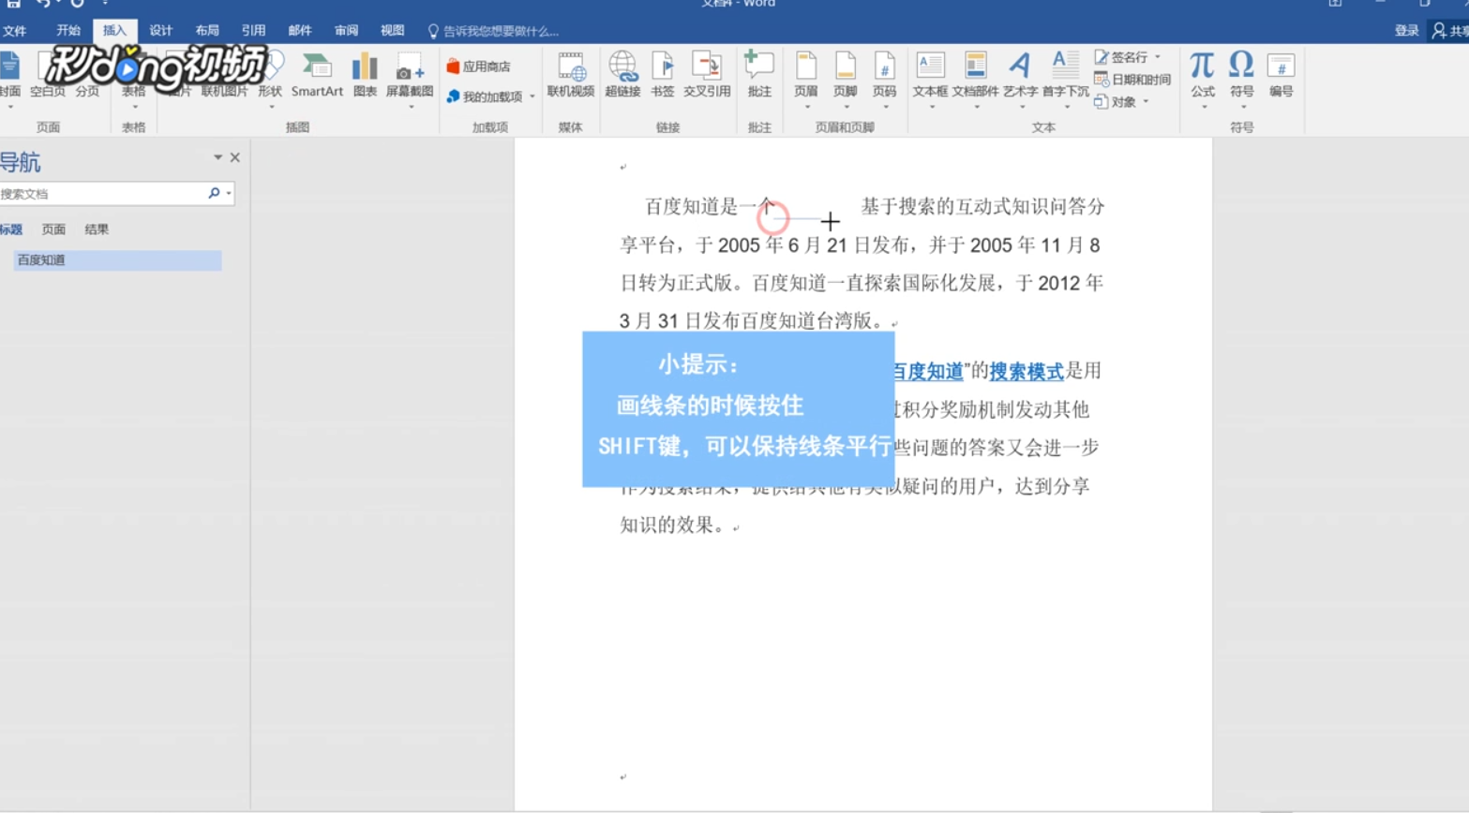Image resolution: width=1469 pixels, height=813 pixels.
Task: Insert numbering (编号)
Action: tap(1282, 76)
